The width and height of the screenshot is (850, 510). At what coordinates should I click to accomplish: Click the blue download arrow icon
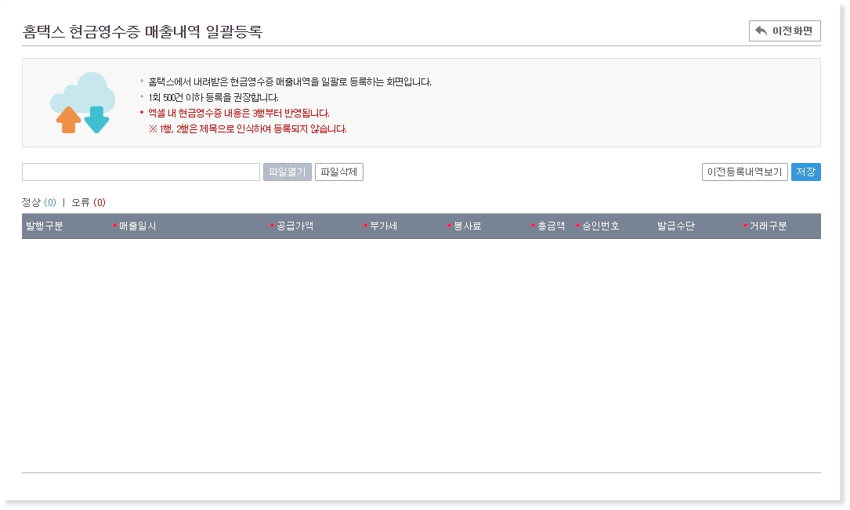point(96,120)
